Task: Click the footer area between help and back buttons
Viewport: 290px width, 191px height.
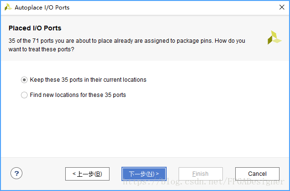Action: pos(44,174)
